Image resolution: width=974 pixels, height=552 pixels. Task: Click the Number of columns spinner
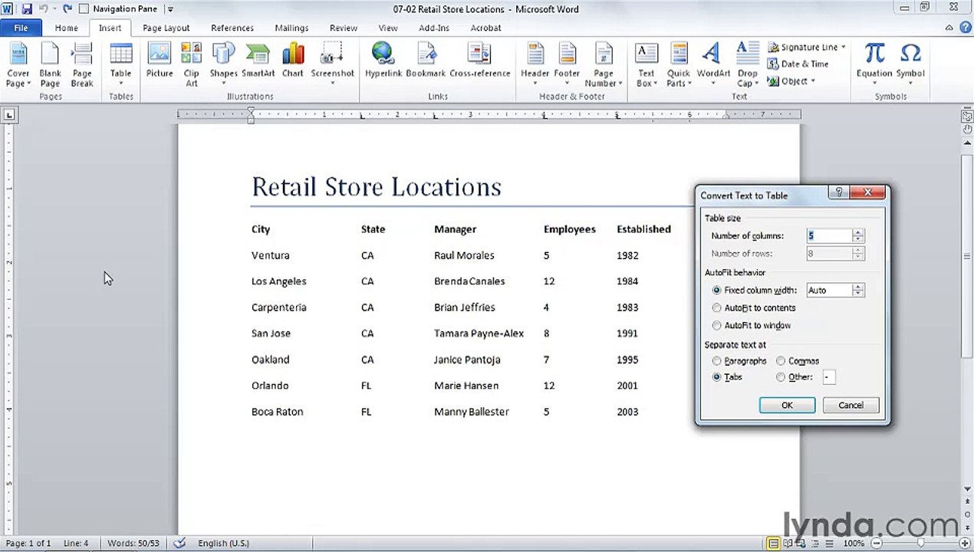tap(858, 236)
